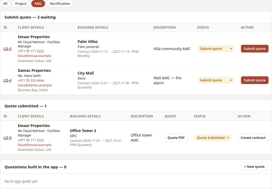Click Submit quote button for Palm Villas
272x189 pixels.
click(255, 49)
